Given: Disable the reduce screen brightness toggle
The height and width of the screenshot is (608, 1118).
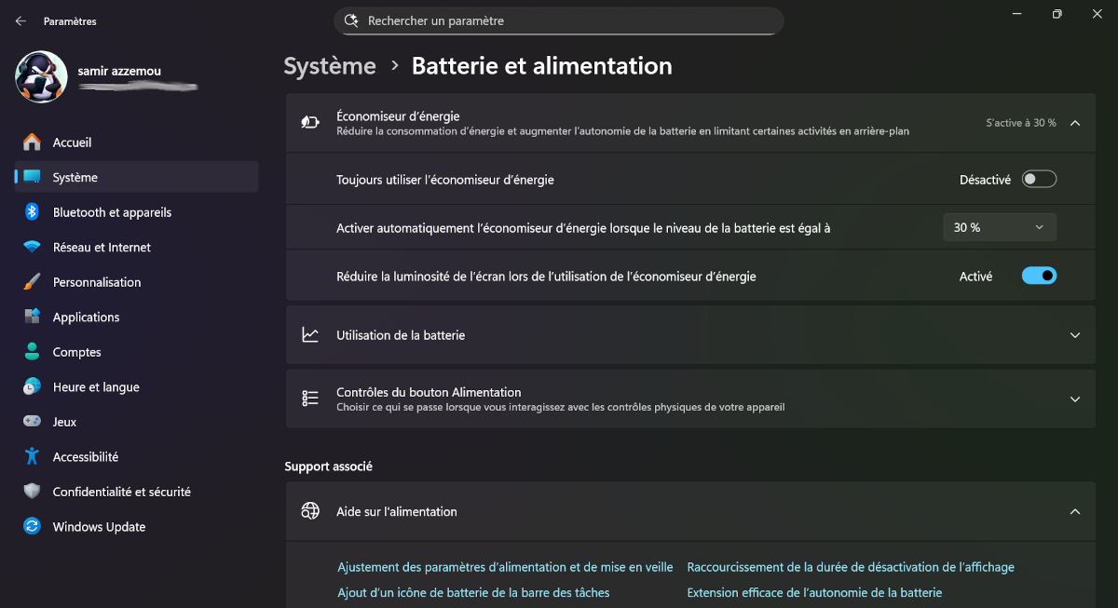Looking at the screenshot, I should [1039, 277].
